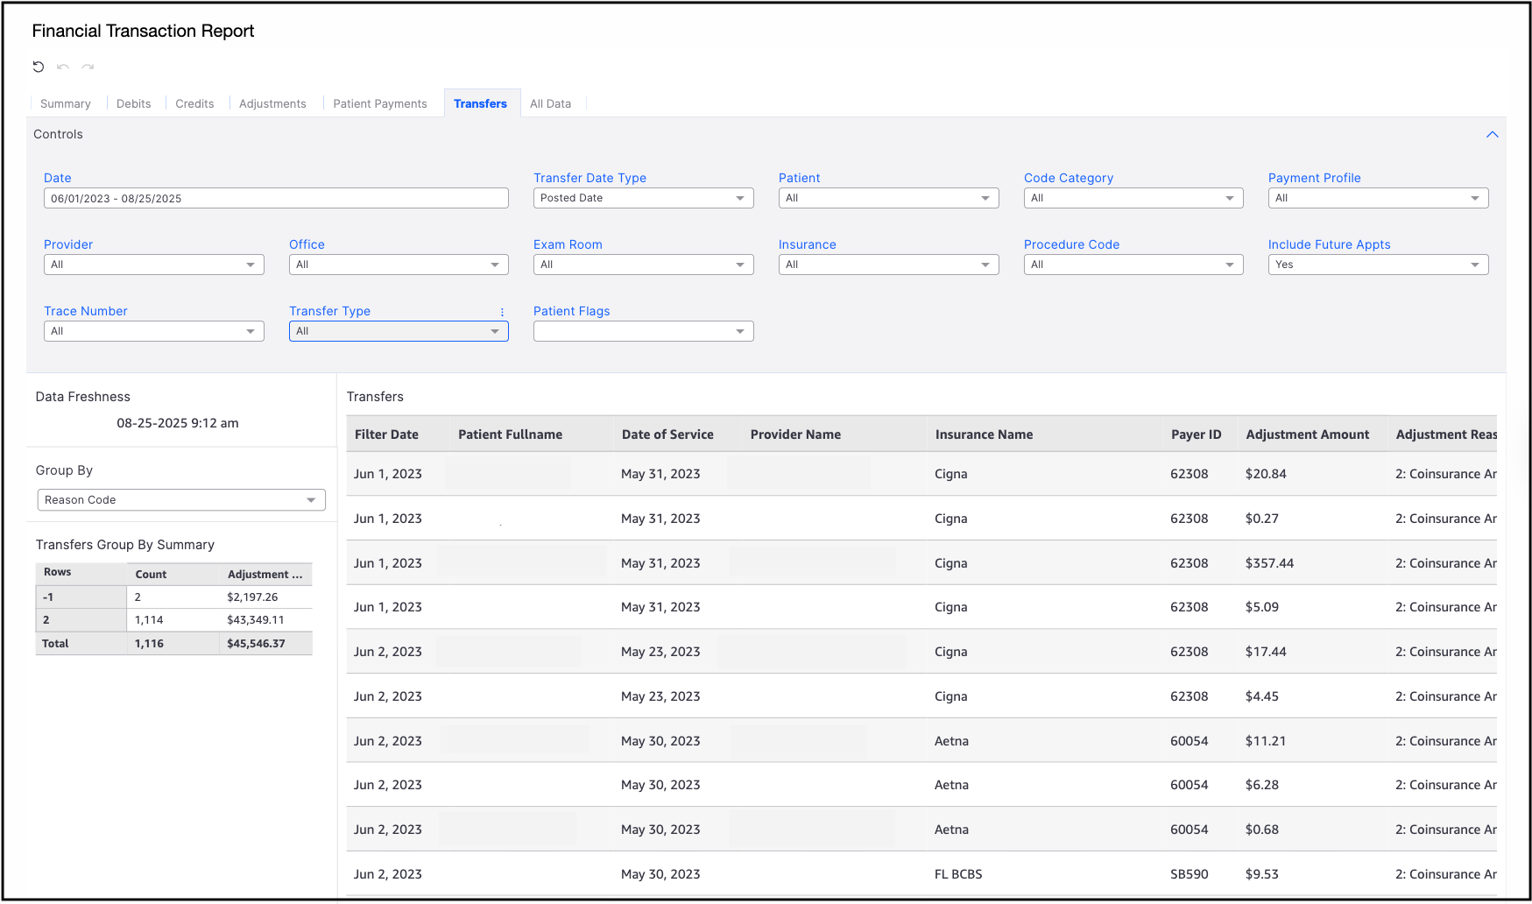Select the Adjustments tab
The width and height of the screenshot is (1532, 904).
(x=272, y=103)
